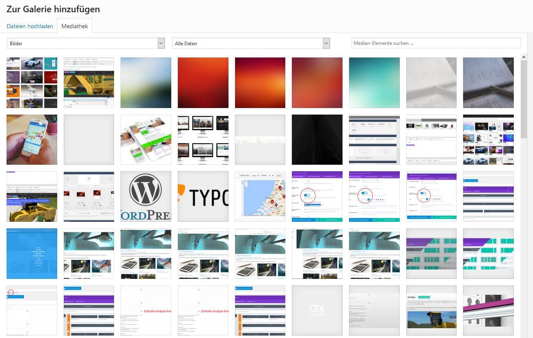Select the car and horse collage thumbnail
Screen dimensions: 533x338
point(32,83)
